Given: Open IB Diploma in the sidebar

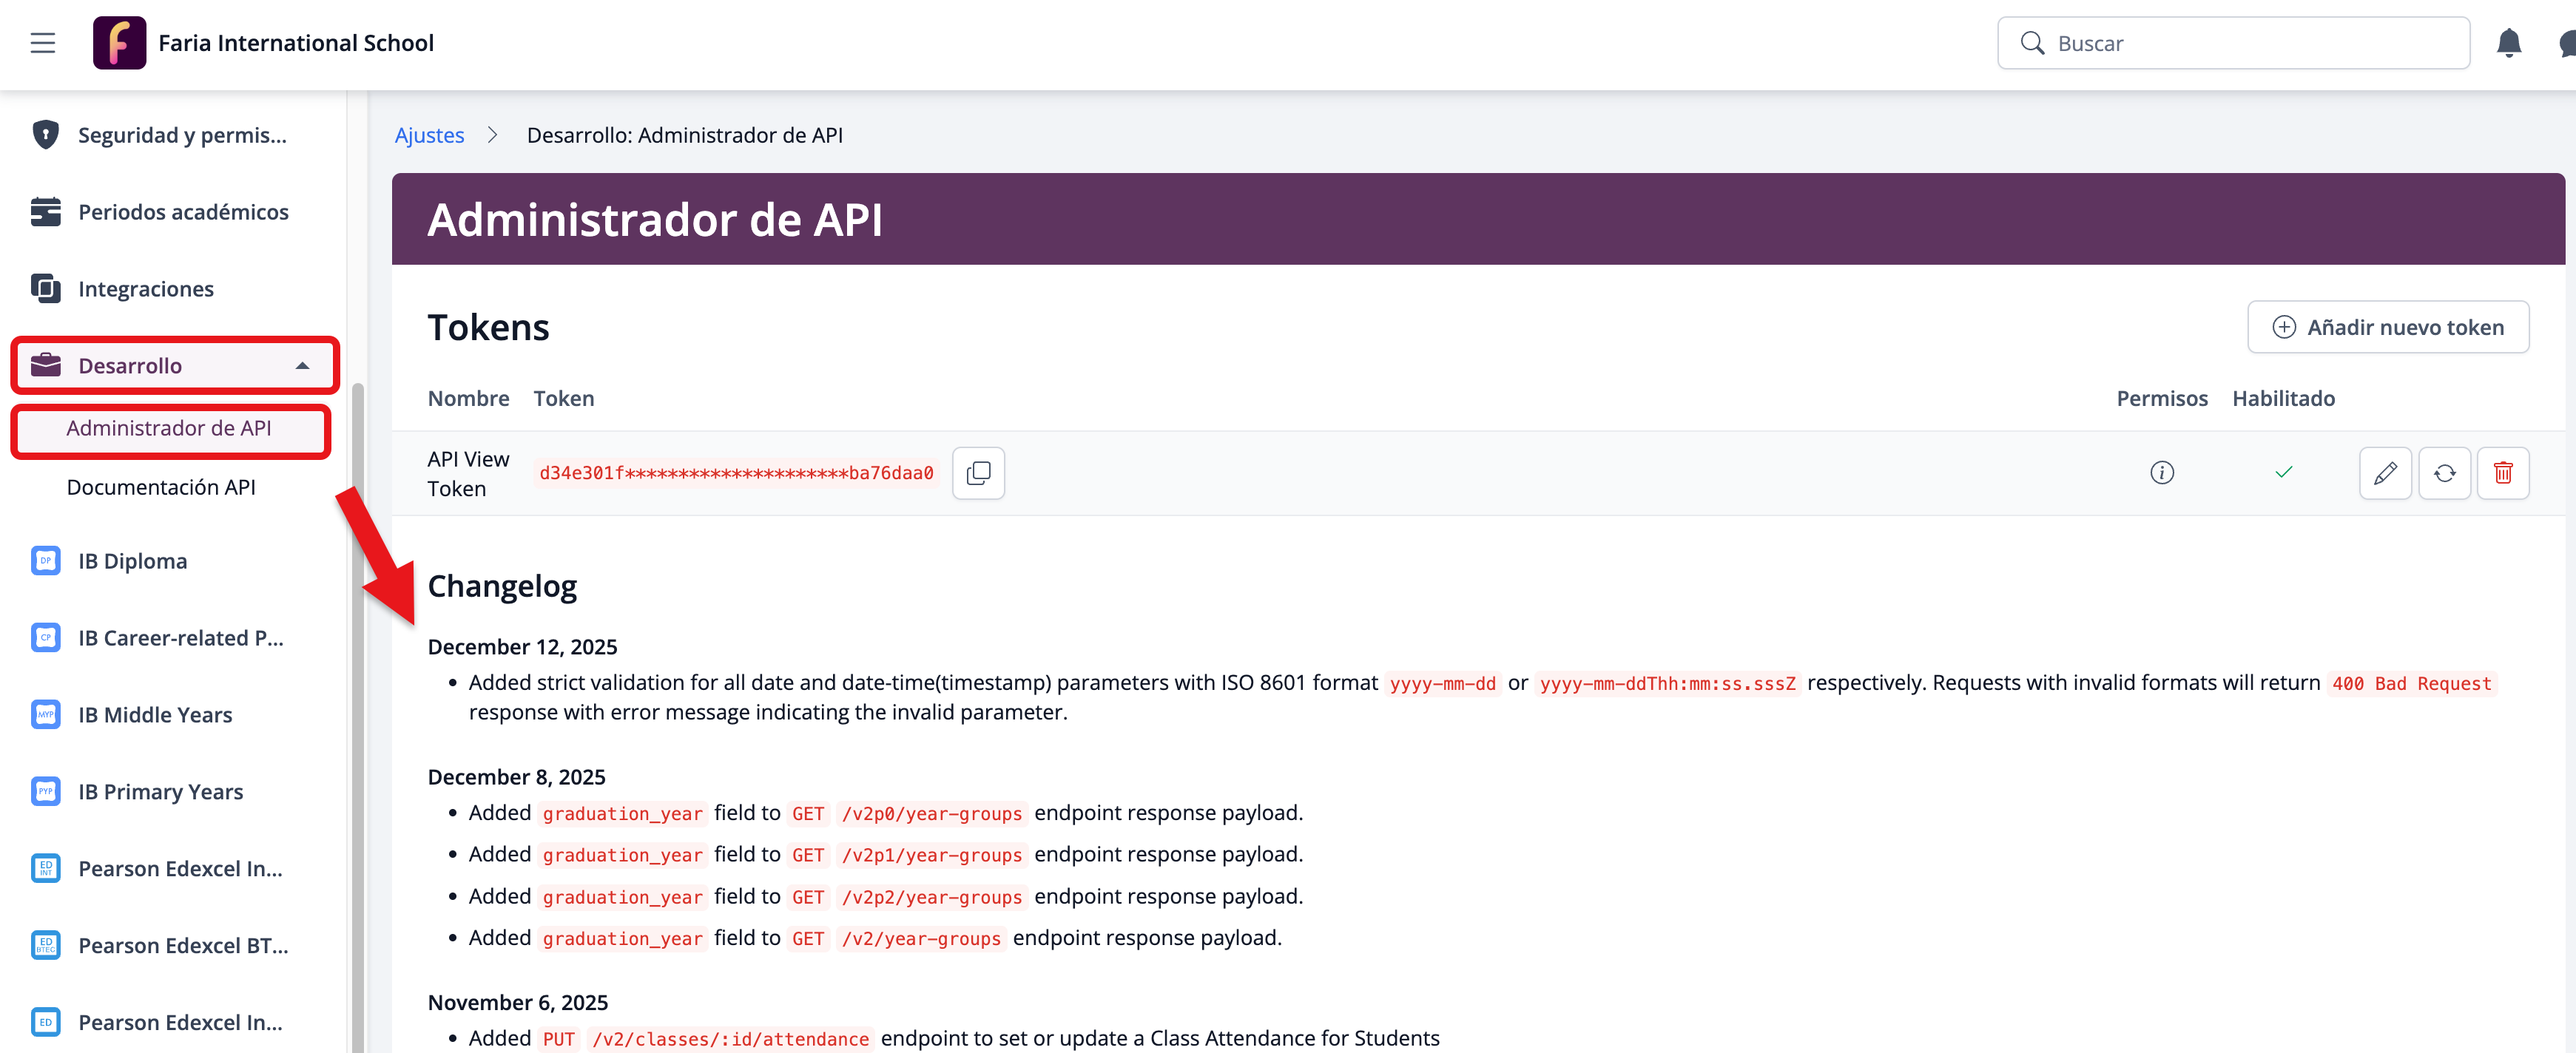Looking at the screenshot, I should point(133,561).
